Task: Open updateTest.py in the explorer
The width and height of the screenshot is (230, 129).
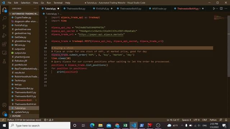Action: (x=22, y=112)
